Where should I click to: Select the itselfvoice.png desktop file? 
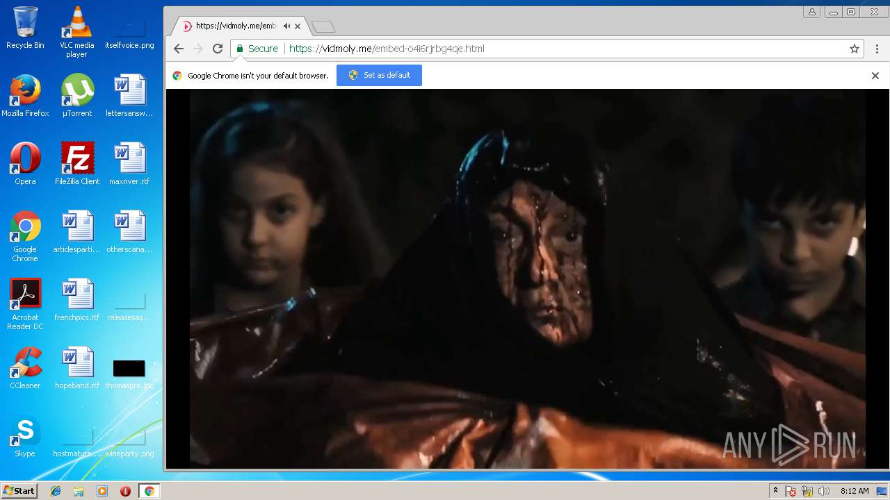[x=129, y=32]
